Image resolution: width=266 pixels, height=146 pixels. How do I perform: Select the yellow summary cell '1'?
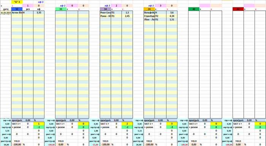coord(39,124)
